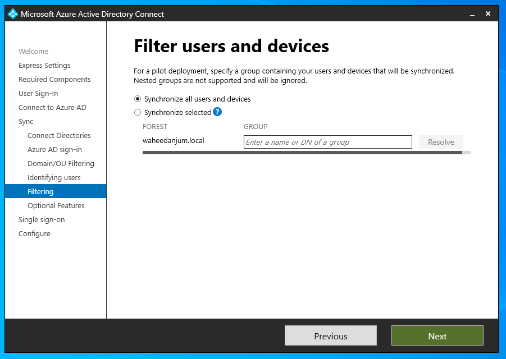This screenshot has height=359, width=506.
Task: Select the Required Components step
Action: [x=54, y=79]
